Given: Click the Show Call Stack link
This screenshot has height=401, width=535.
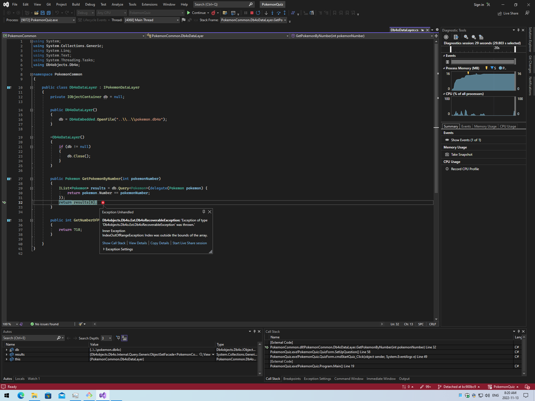Looking at the screenshot, I should click(x=114, y=243).
